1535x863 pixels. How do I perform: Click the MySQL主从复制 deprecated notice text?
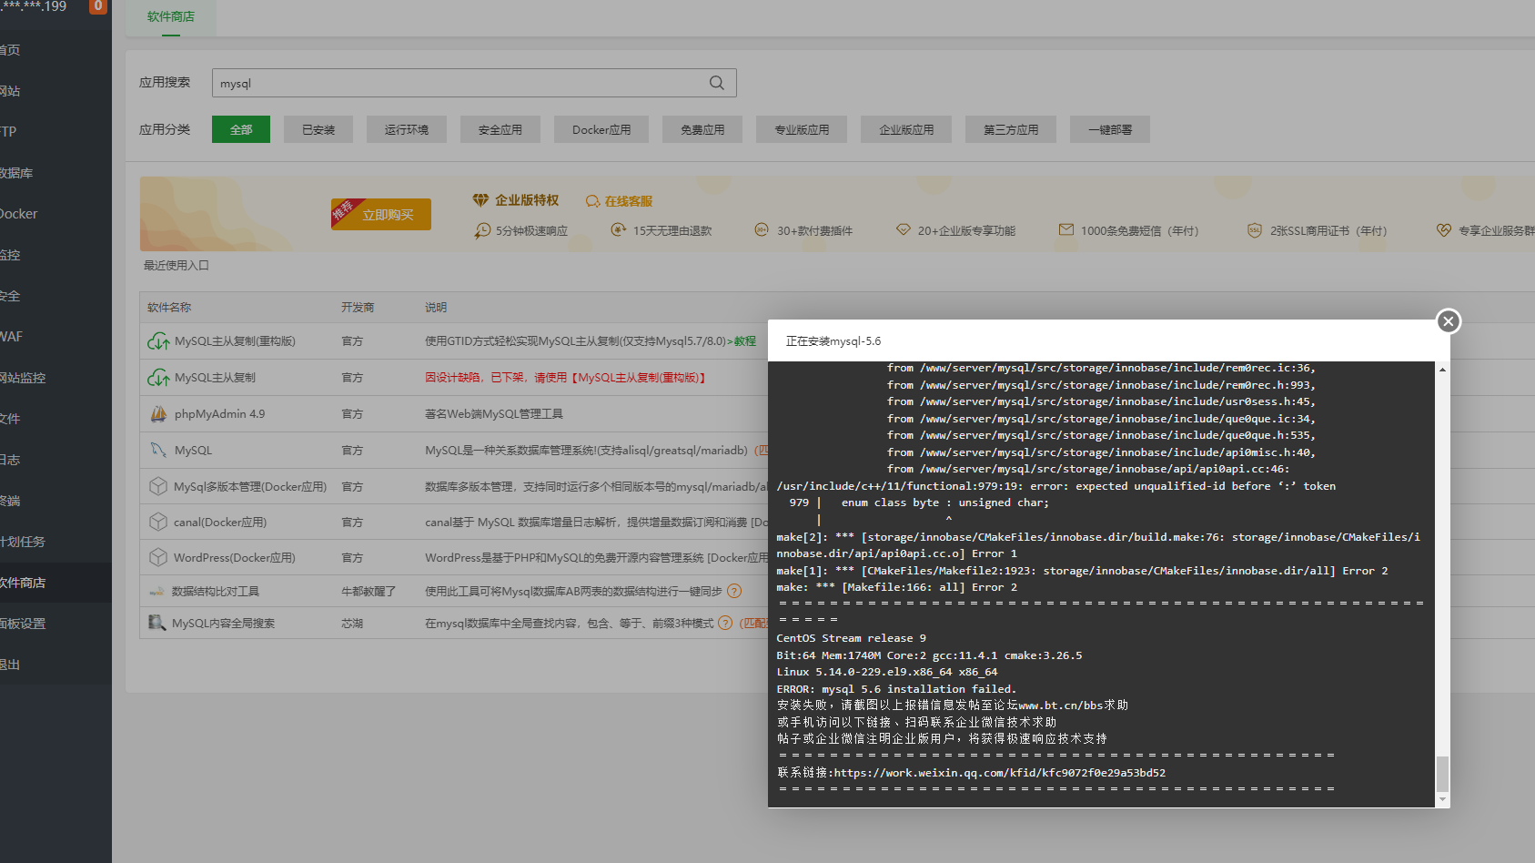click(x=566, y=378)
